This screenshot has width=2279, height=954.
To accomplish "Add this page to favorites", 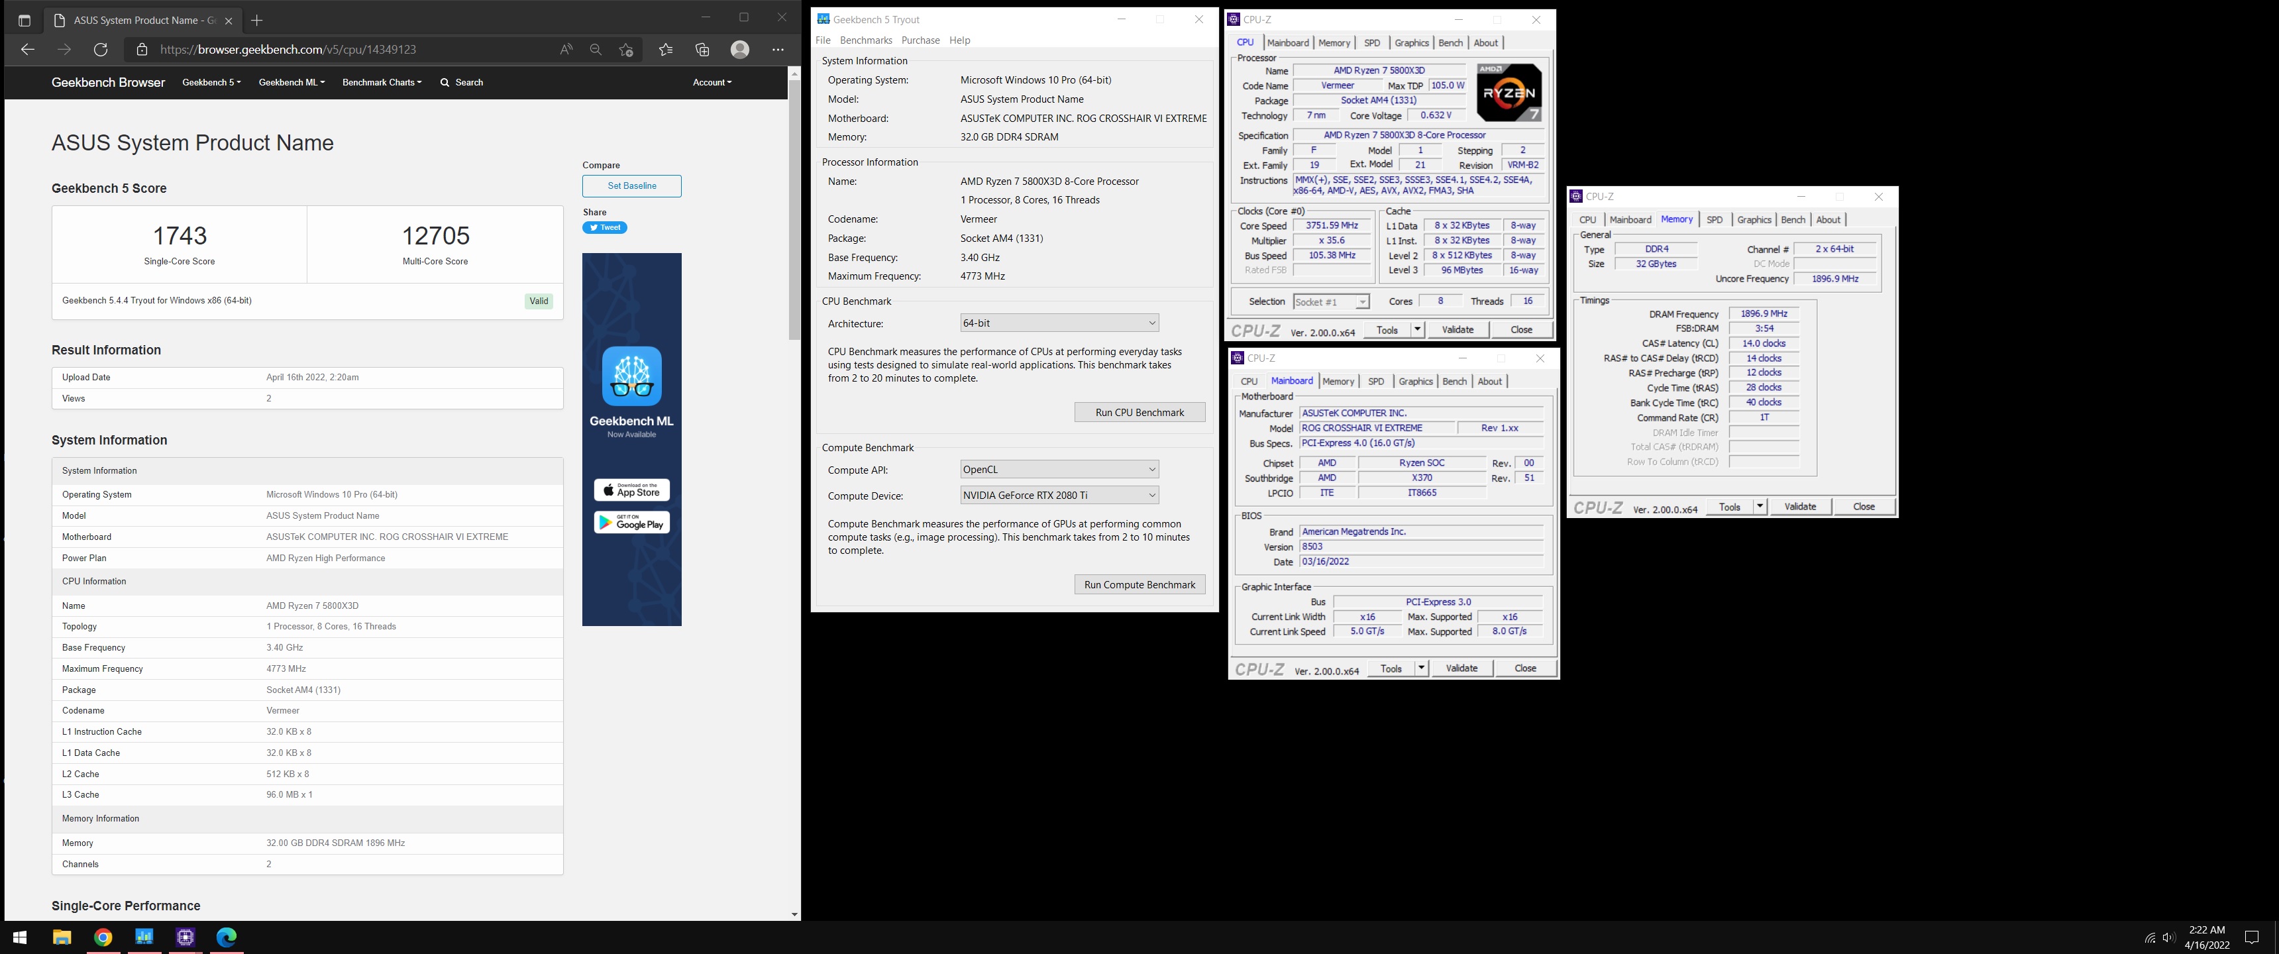I will pos(626,50).
